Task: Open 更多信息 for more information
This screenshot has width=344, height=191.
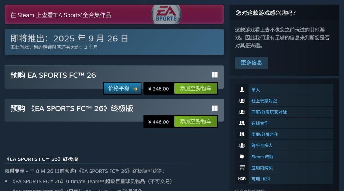Action: 251,63
